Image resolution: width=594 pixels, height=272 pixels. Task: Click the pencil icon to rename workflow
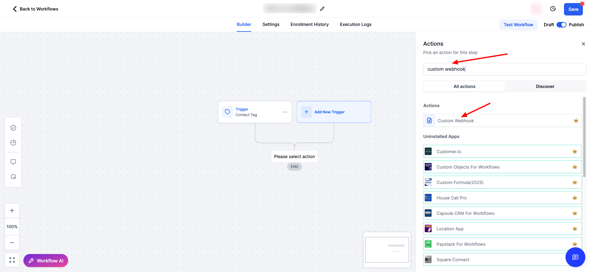point(322,9)
